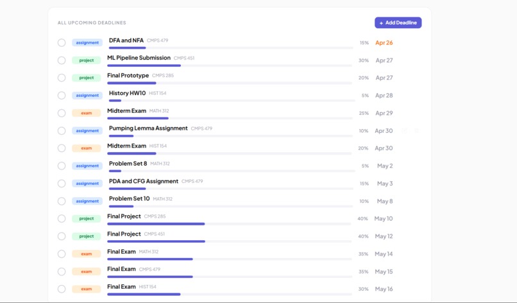Viewport: 517px width, 303px height.
Task: Click the 25% weight on MATH 312 Midterm
Action: click(364, 113)
